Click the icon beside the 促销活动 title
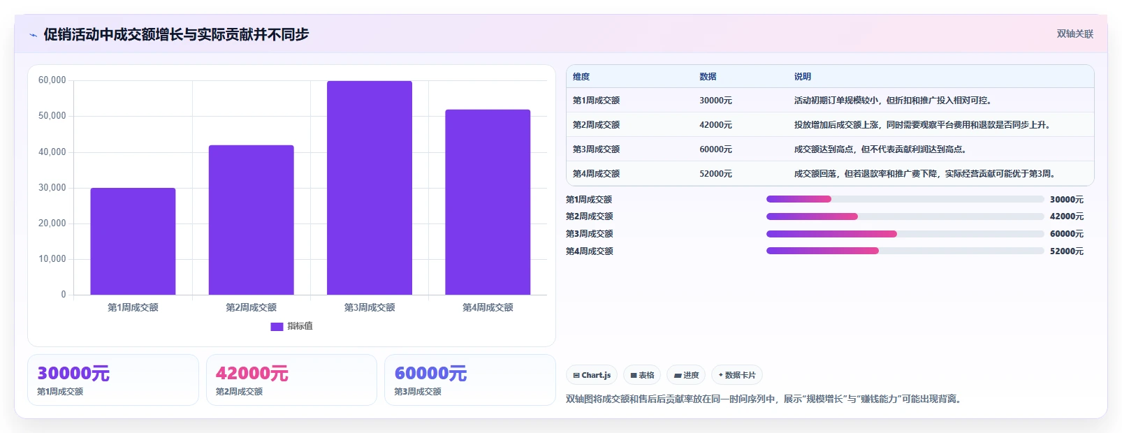1122x433 pixels. click(33, 35)
